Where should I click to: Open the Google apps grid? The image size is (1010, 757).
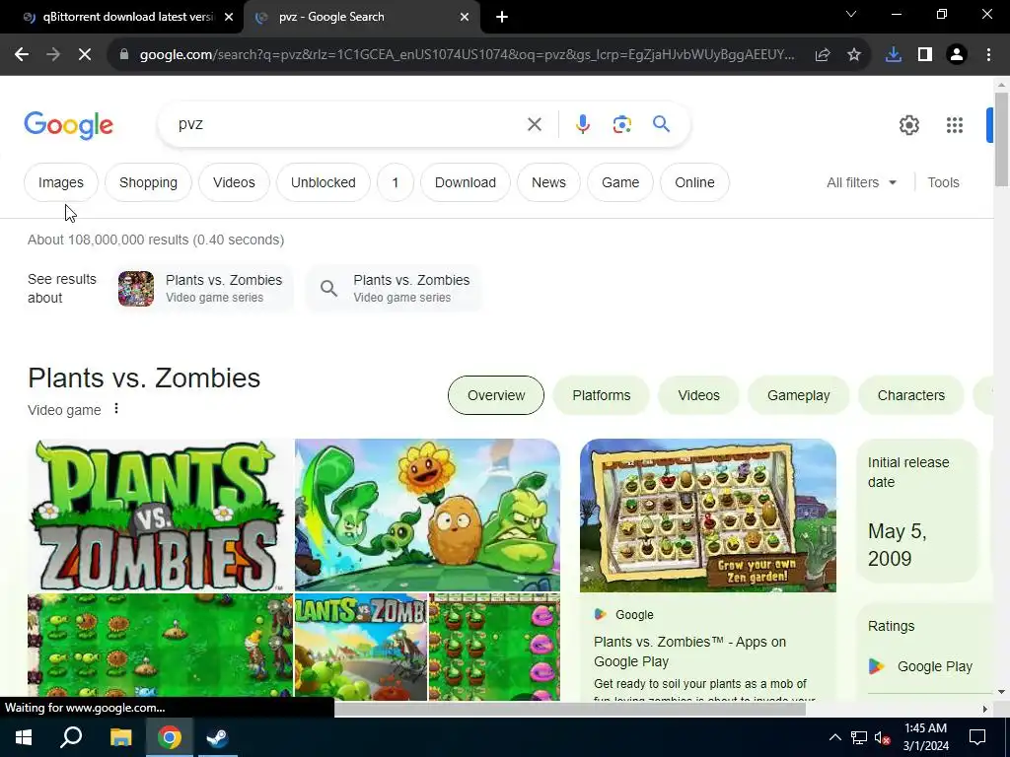tap(955, 125)
